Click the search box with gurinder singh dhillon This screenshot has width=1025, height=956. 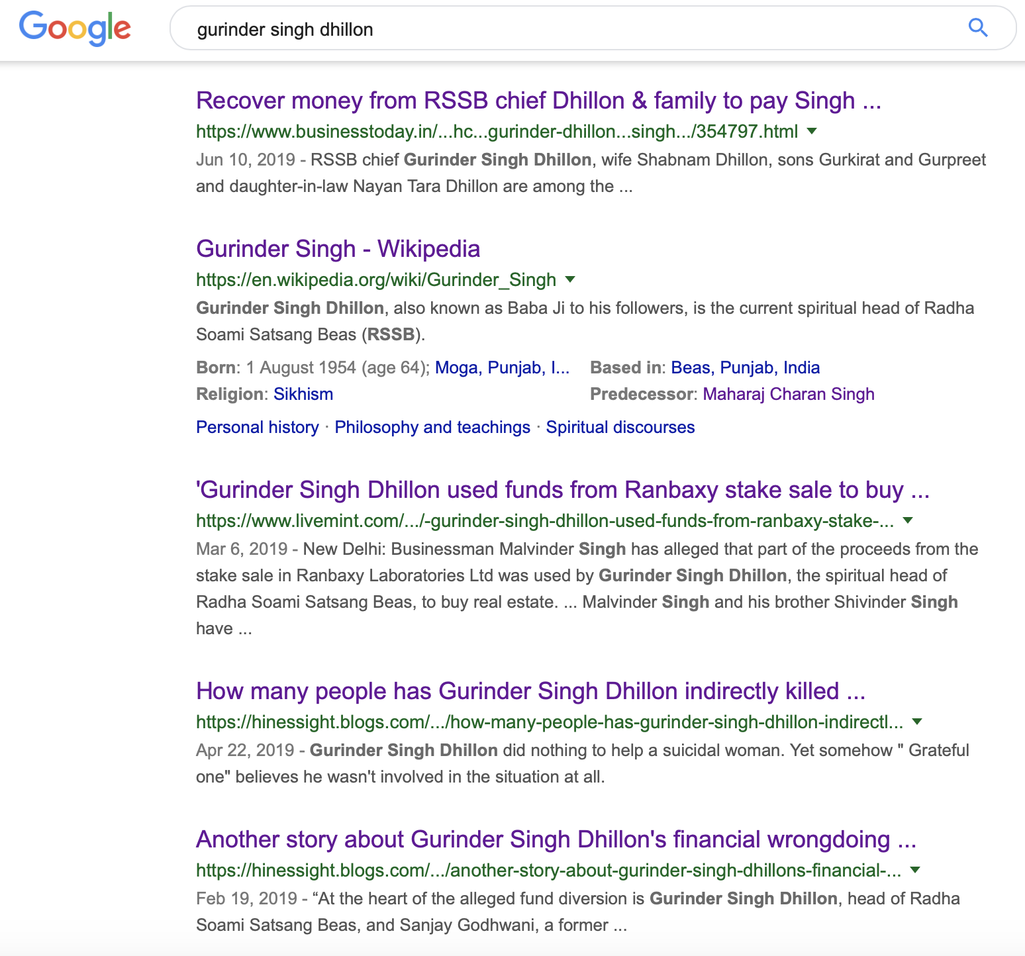click(x=563, y=29)
